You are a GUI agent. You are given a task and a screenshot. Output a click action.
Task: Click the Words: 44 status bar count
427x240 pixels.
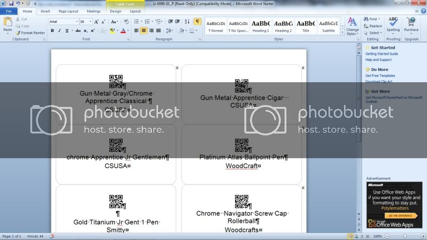click(x=35, y=236)
